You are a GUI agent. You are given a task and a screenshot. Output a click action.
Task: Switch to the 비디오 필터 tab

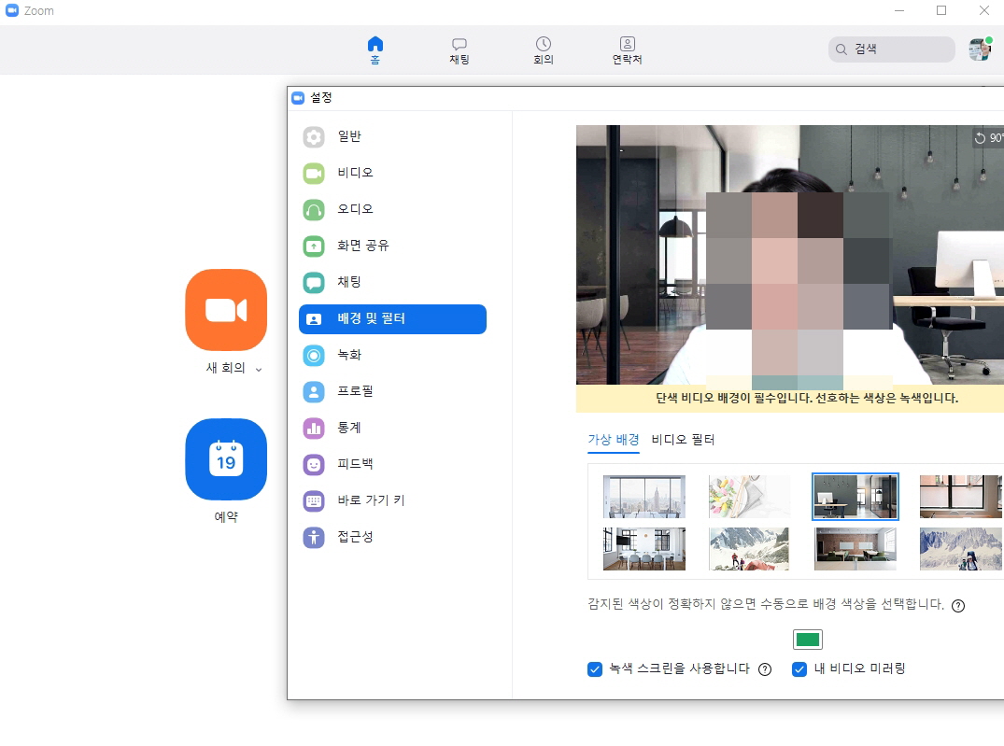pos(683,439)
